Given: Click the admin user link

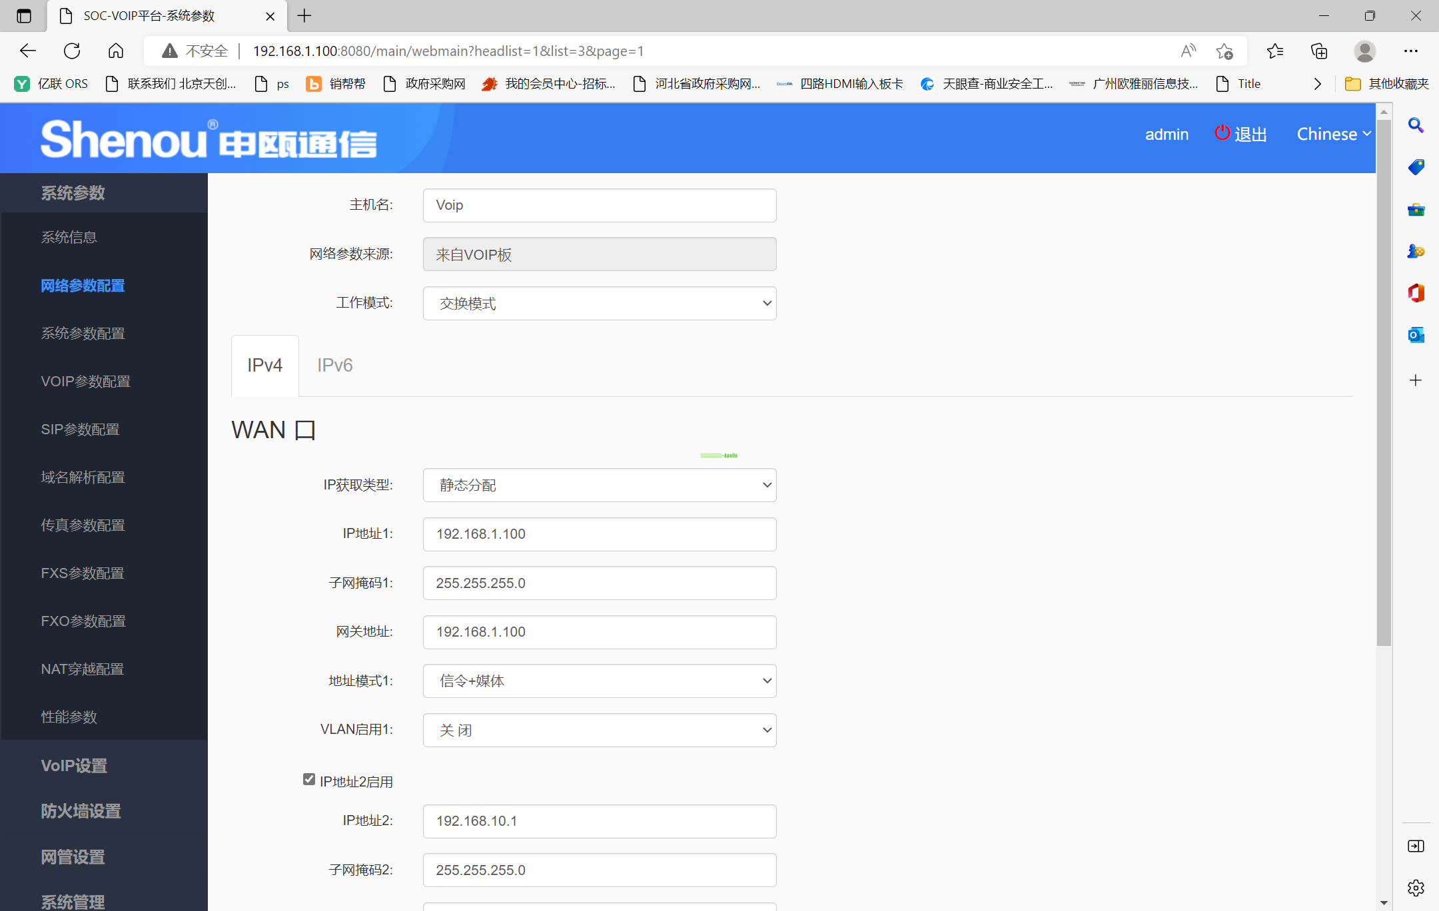Looking at the screenshot, I should coord(1167,134).
